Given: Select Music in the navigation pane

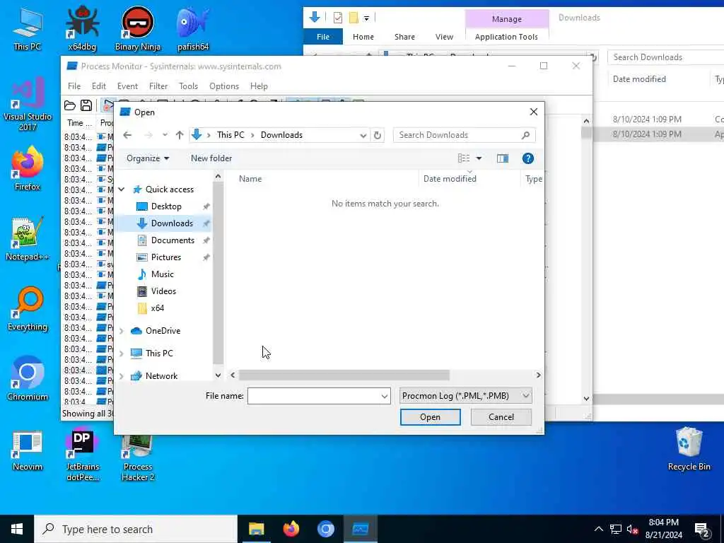Looking at the screenshot, I should [x=163, y=274].
